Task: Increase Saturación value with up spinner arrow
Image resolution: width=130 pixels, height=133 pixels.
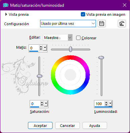Action: click(x=42, y=102)
